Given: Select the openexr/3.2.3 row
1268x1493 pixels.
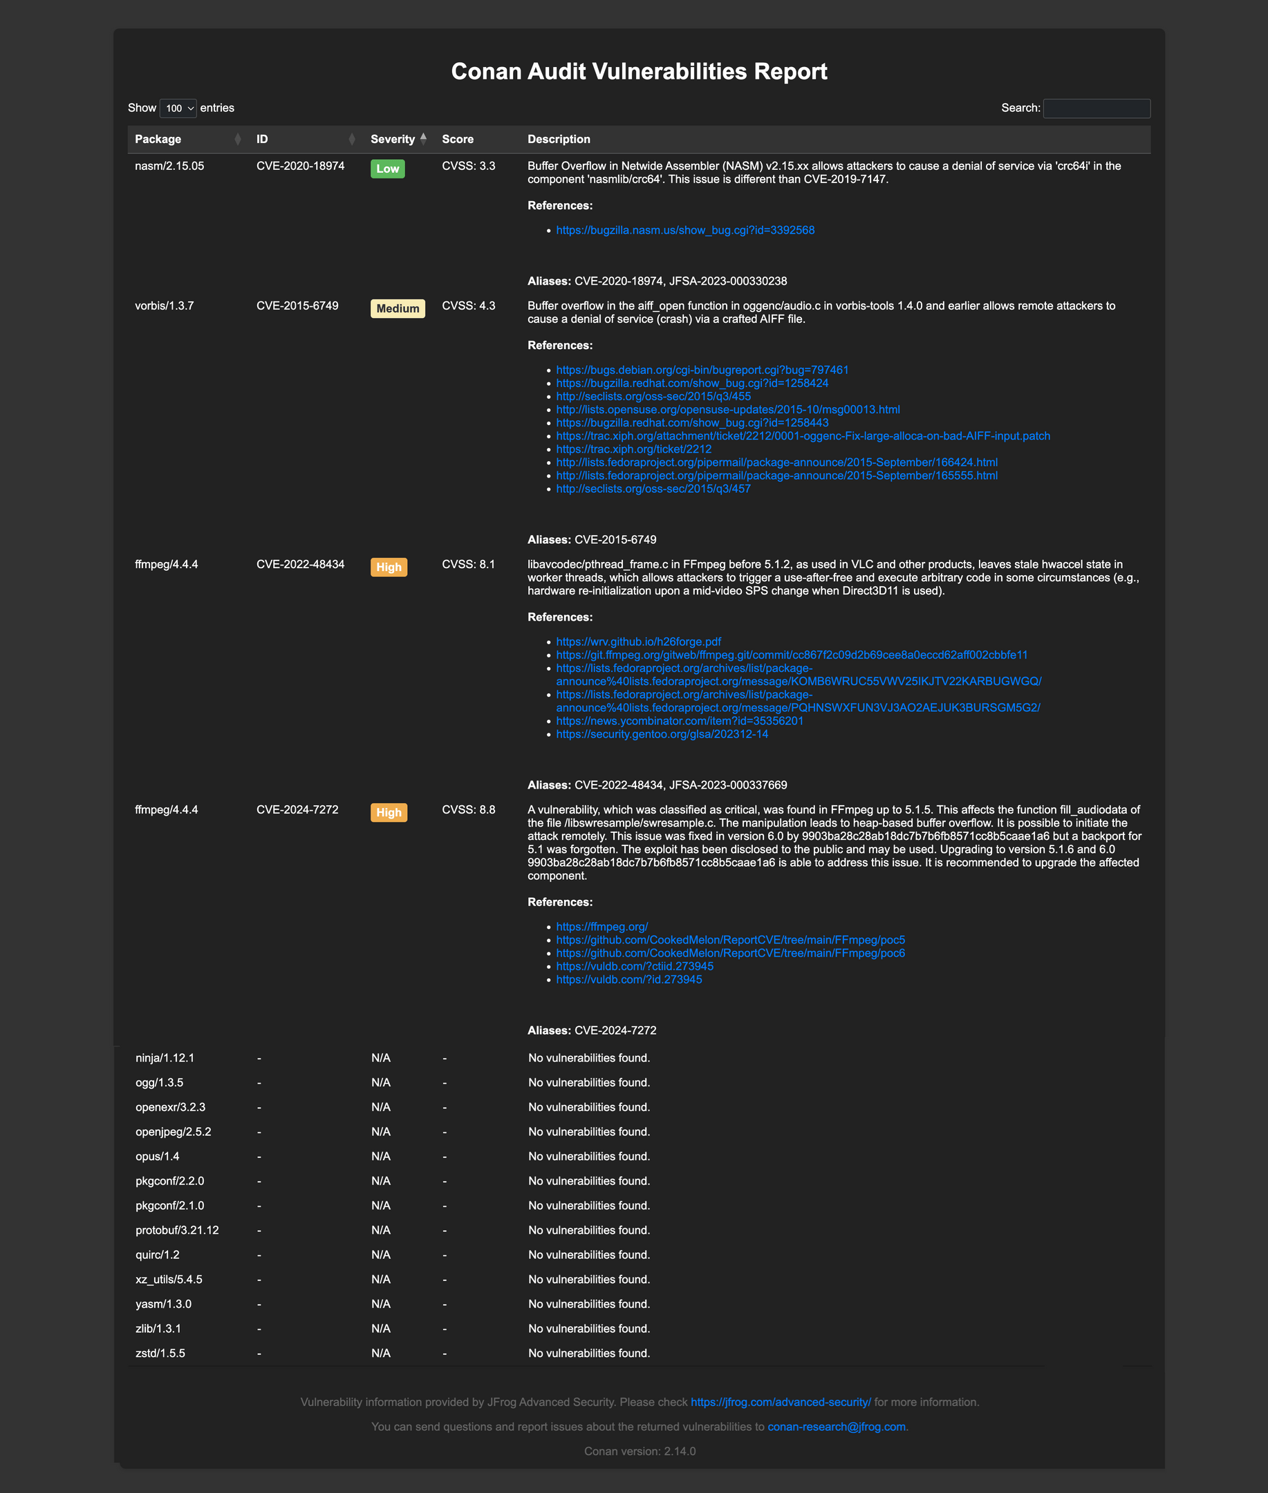Looking at the screenshot, I should click(639, 1107).
